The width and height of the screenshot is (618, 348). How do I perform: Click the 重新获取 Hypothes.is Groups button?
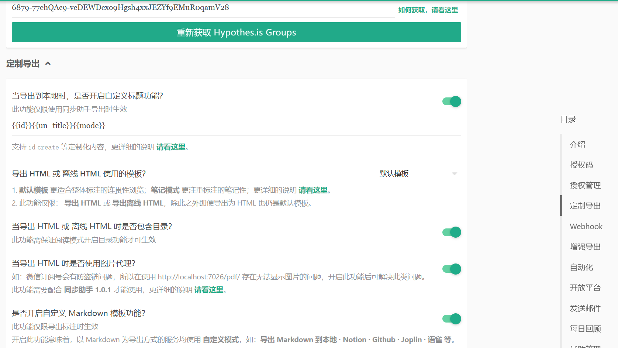[237, 32]
